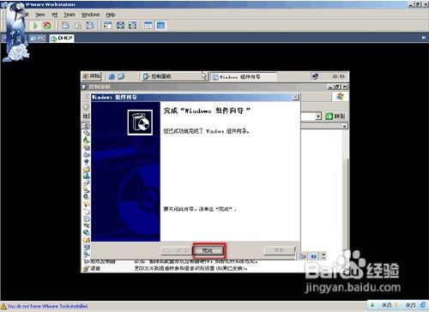Open the View menu
Image resolution: width=429 pixels, height=312 pixels.
tap(40, 15)
